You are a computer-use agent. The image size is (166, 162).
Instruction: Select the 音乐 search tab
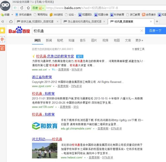pos(83,40)
